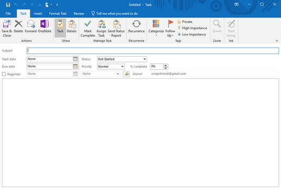Select the Task ribbon tab
281x189 pixels.
[x=23, y=14]
